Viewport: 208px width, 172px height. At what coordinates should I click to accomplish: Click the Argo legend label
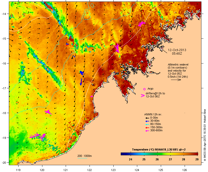150,89
